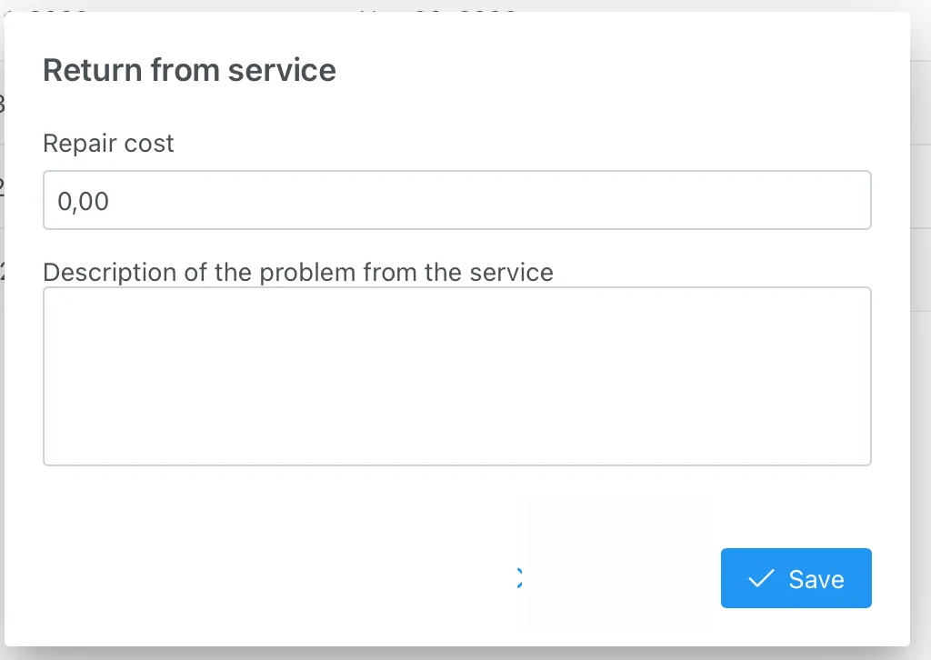Confirm the return with the Save checkmark
Image resolution: width=931 pixels, height=660 pixels.
click(760, 579)
